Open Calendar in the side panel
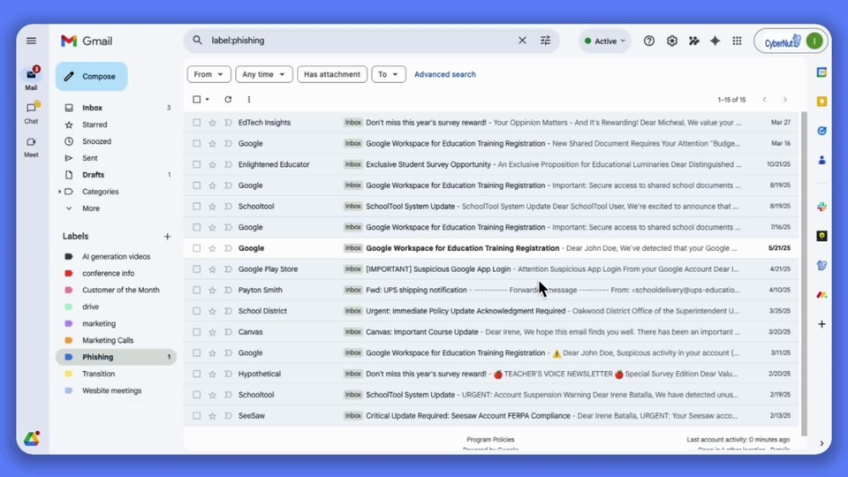Image resolution: width=848 pixels, height=477 pixels. (x=821, y=72)
